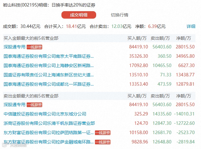Screen dimensions: 201x149
Task: Click the net value 6.39亿元
Action: (x=157, y=26)
